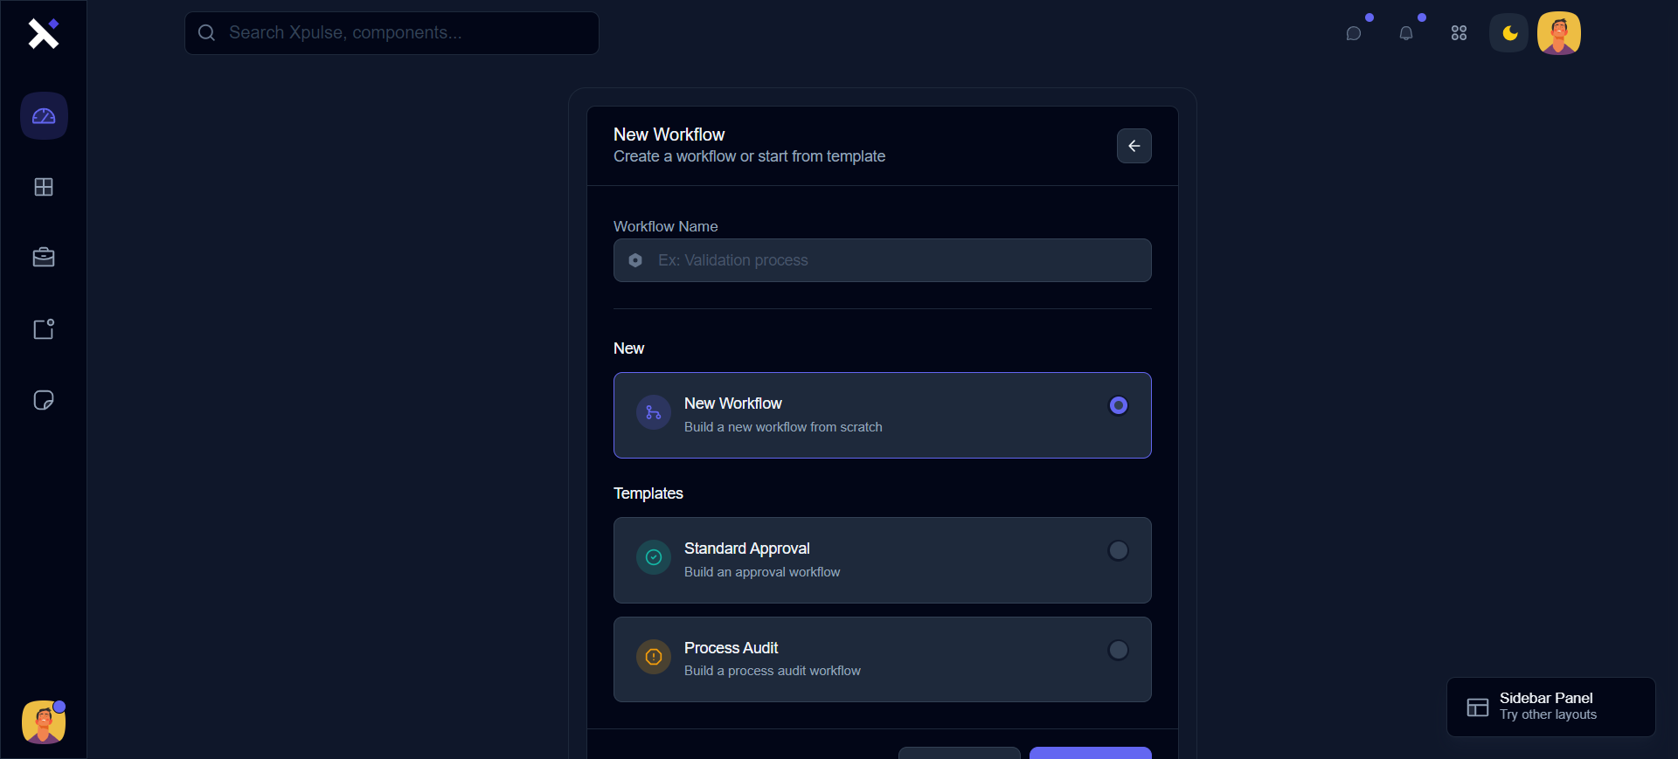Screen dimensions: 1678x759
Task: Click the back arrow on New Workflow panel
Action: [x=1134, y=146]
